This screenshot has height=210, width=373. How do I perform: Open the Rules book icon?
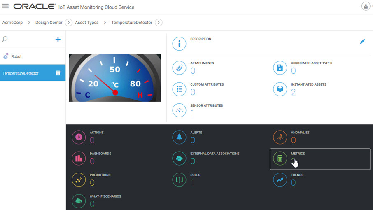(179, 180)
